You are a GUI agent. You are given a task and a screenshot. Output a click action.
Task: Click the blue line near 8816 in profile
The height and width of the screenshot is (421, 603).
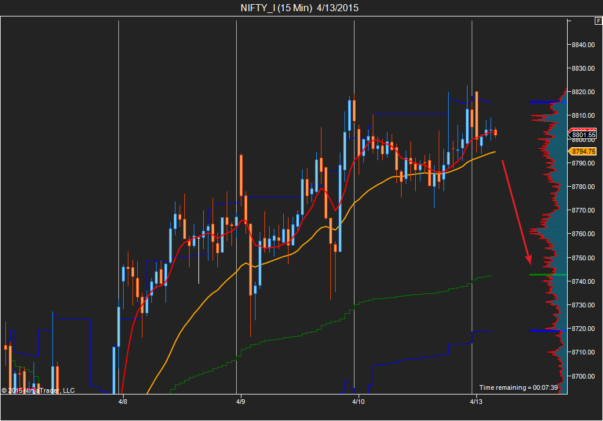click(548, 102)
